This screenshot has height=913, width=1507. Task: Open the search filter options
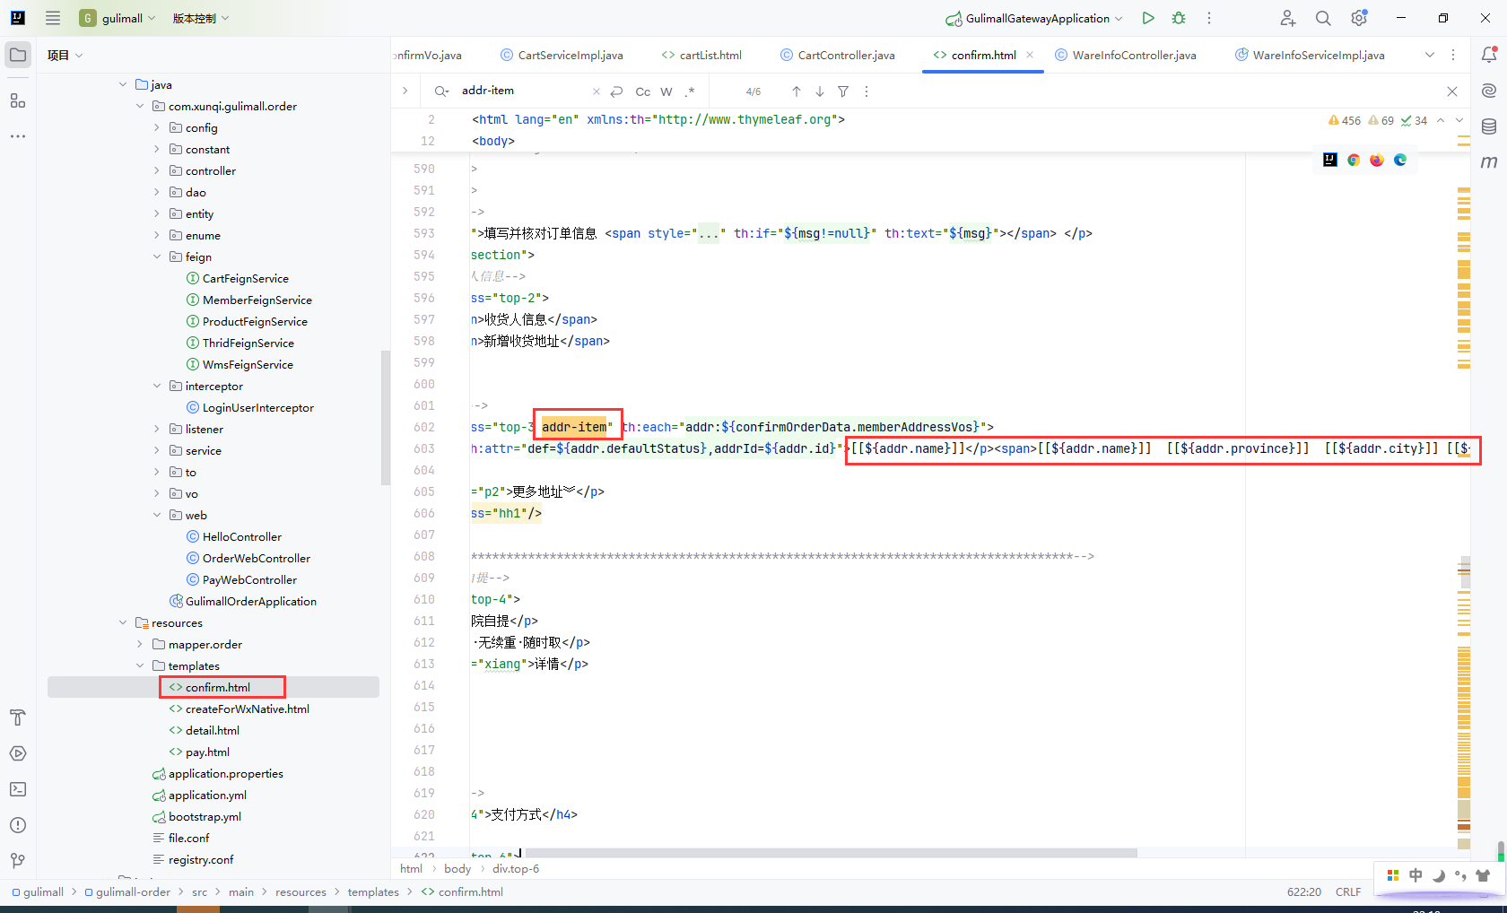click(x=843, y=91)
